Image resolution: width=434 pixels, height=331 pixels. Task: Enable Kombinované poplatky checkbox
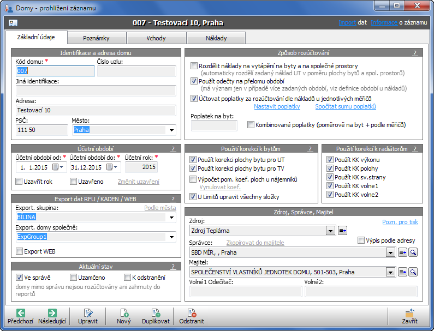[251, 125]
